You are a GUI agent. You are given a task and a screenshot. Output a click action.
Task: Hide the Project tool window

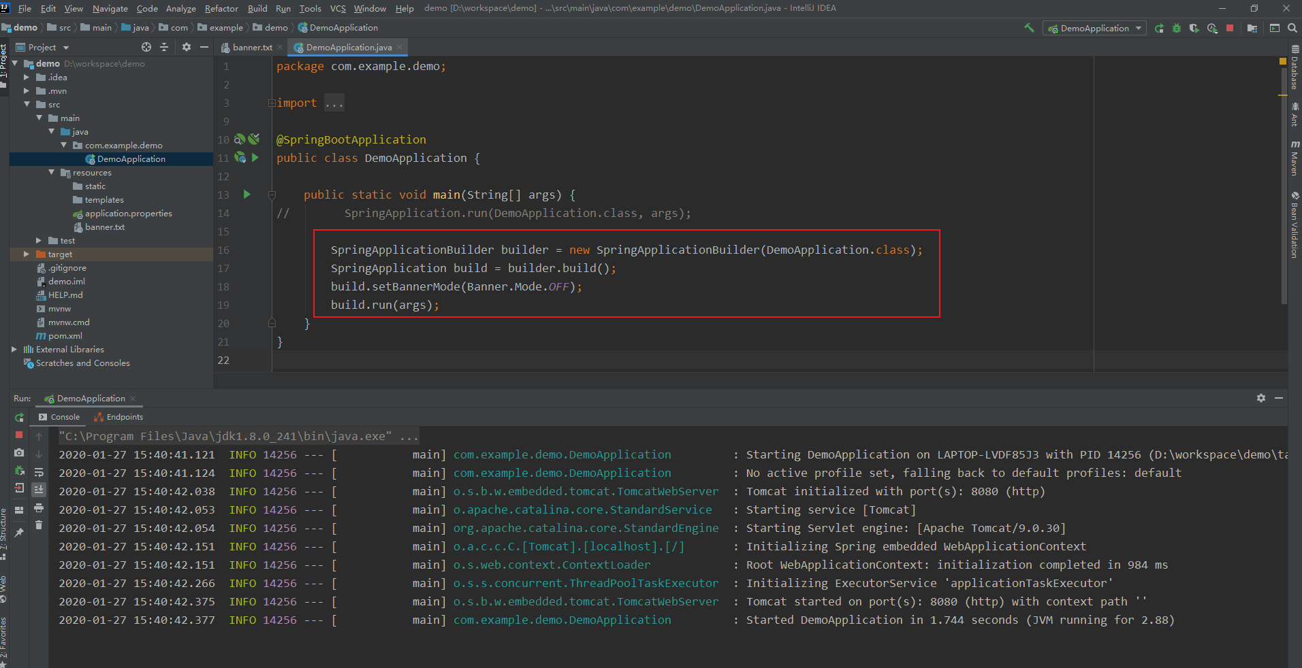pos(204,47)
